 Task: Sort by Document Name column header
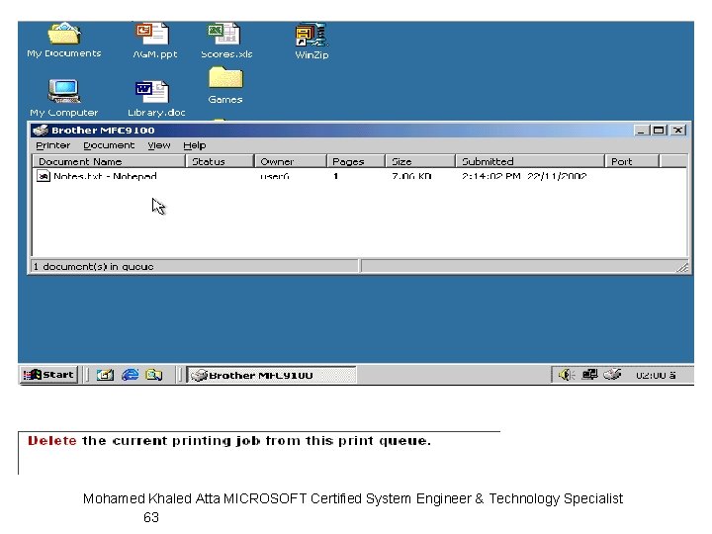point(109,161)
